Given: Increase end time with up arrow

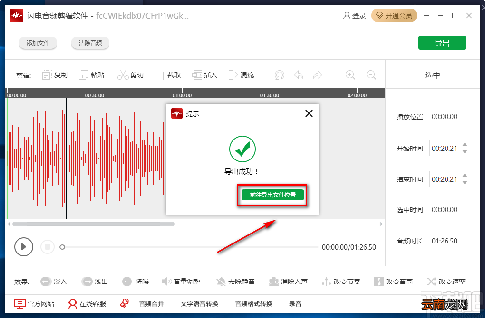Looking at the screenshot, I should click(x=465, y=175).
